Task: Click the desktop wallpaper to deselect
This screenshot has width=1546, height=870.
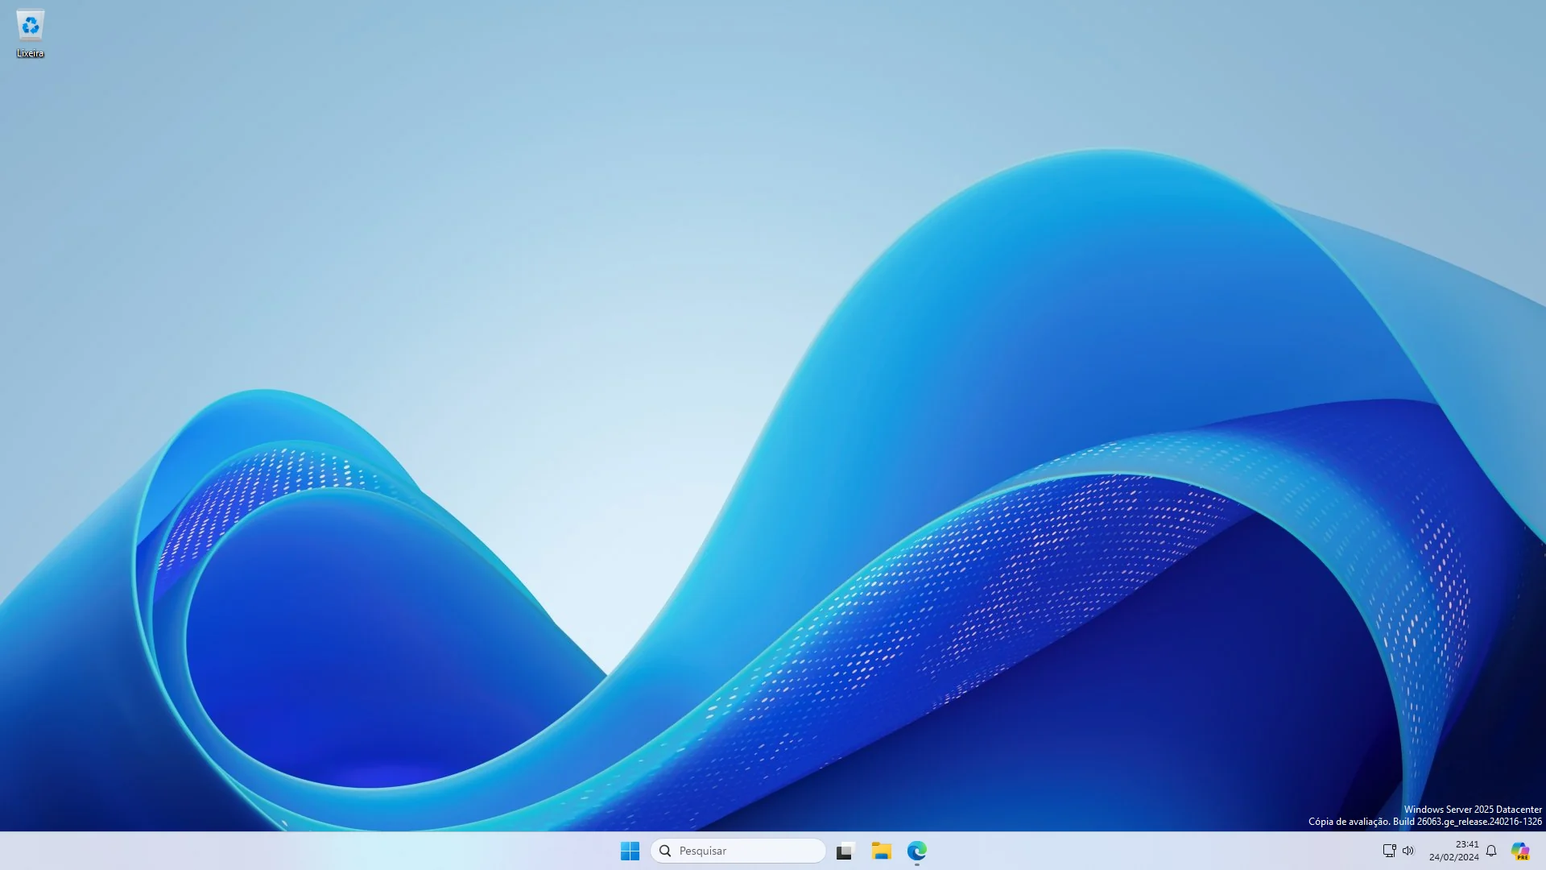Action: [x=483, y=322]
